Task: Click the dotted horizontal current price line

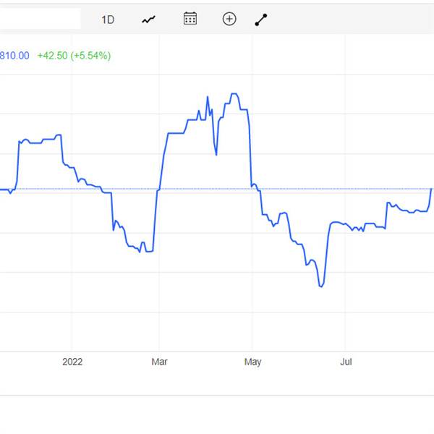Action: pyautogui.click(x=216, y=189)
